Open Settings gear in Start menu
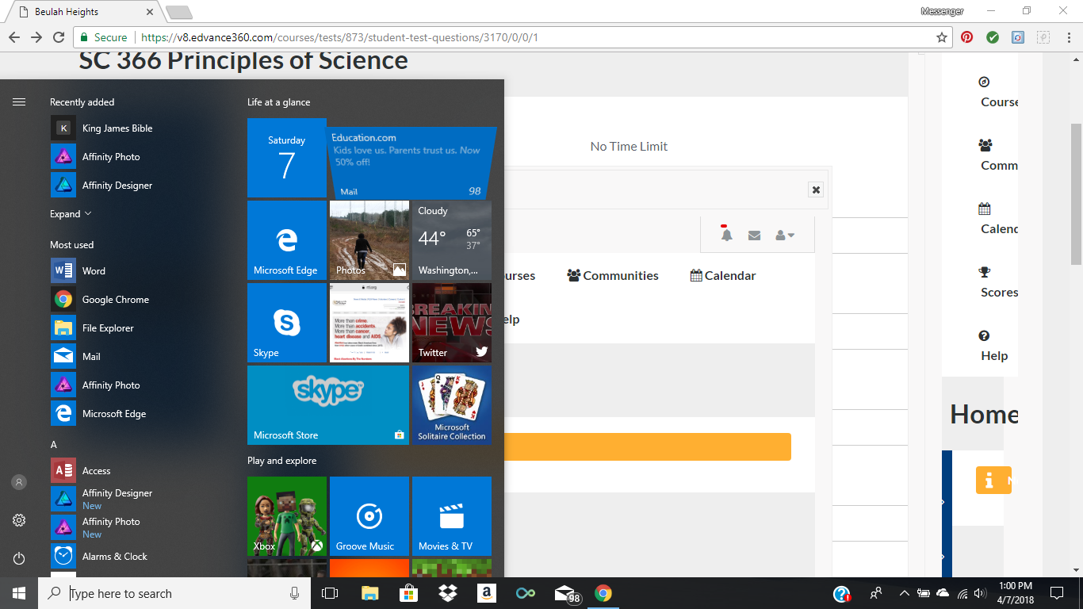Screen dimensions: 1083x609 point(19,520)
